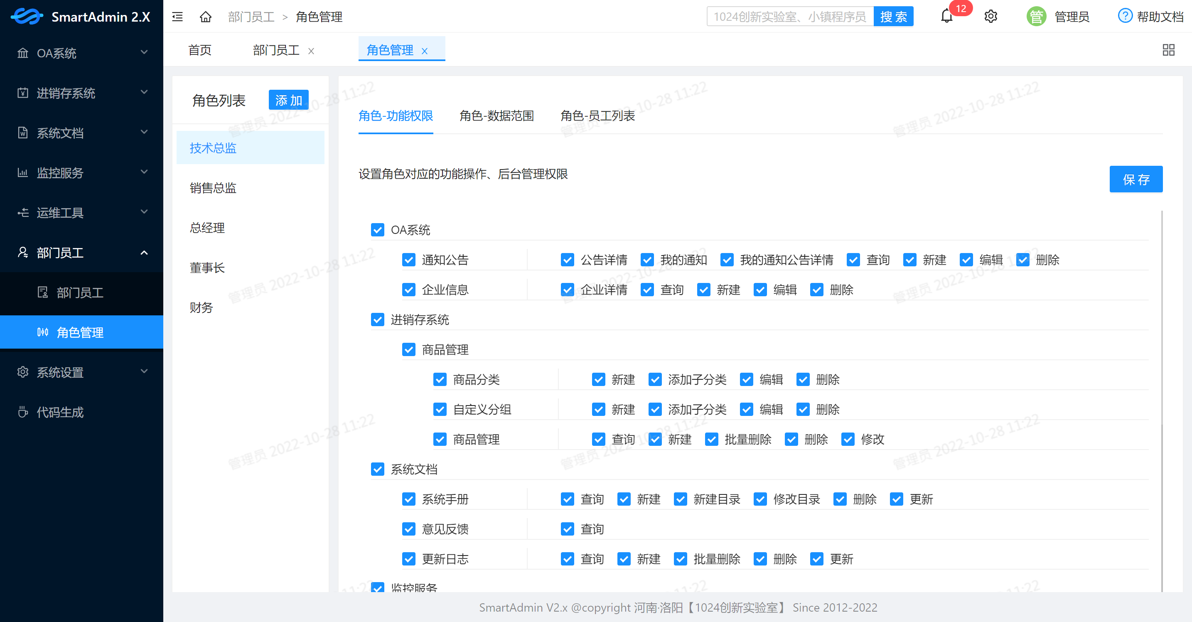The width and height of the screenshot is (1192, 622).
Task: Open 代码生成 in the sidebar
Action: click(x=60, y=412)
